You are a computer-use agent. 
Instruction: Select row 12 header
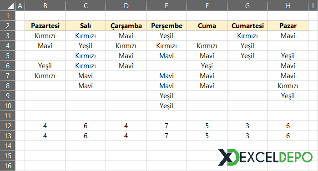(x=8, y=126)
